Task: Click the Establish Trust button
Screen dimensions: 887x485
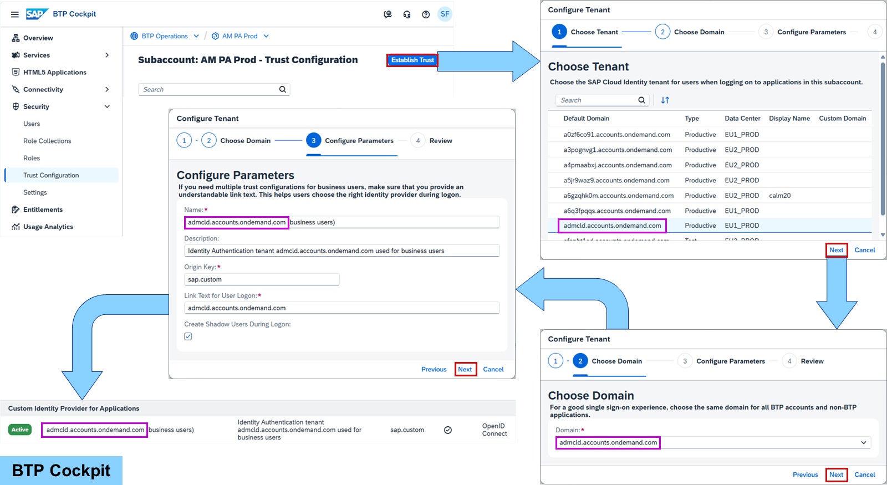Action: coord(412,60)
